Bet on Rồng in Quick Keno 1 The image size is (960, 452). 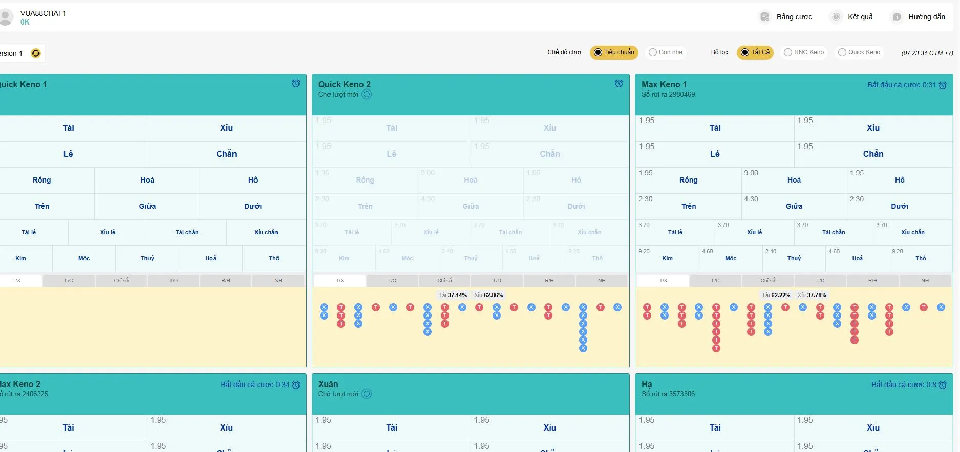click(42, 180)
